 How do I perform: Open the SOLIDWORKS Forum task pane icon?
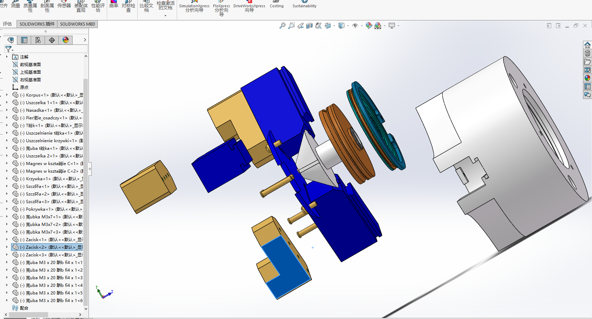[x=588, y=95]
